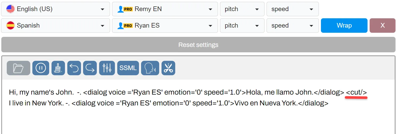This screenshot has width=396, height=134.
Task: Open the speed dropdown in the Spanish row
Action: (x=293, y=26)
